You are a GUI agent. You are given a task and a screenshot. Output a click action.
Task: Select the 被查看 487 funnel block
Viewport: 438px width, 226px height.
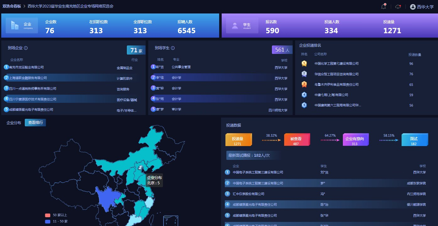(297, 140)
